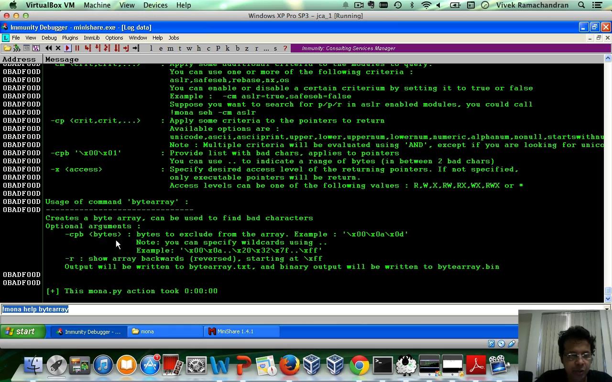Click the red question mark help icon
612x382 pixels.
click(x=285, y=48)
